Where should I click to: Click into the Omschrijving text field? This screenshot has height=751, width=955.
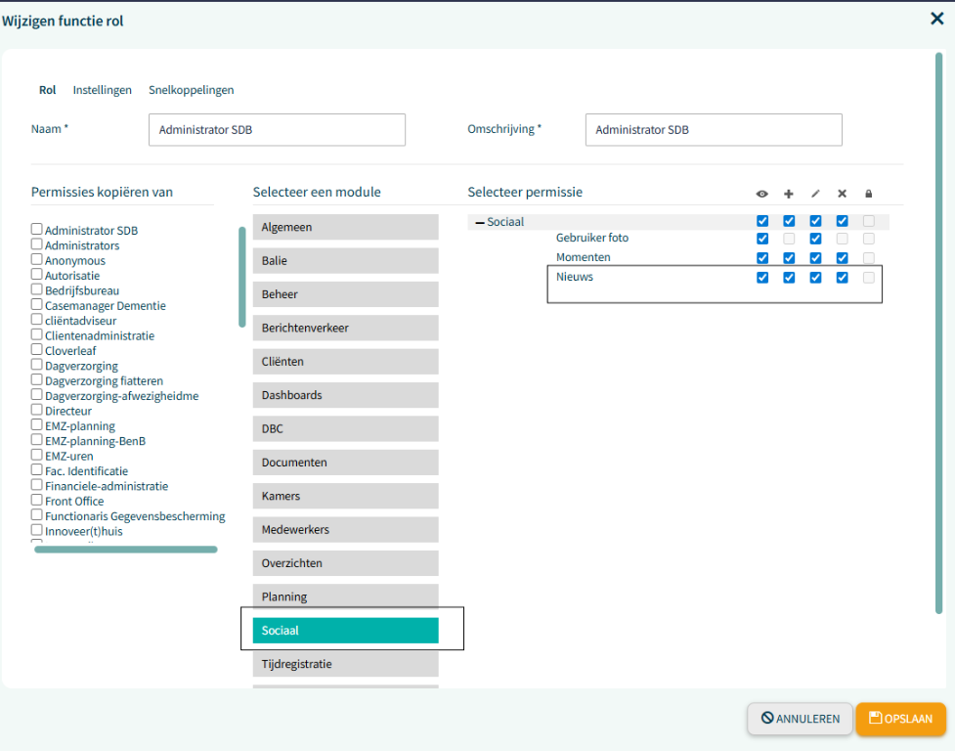(x=713, y=129)
